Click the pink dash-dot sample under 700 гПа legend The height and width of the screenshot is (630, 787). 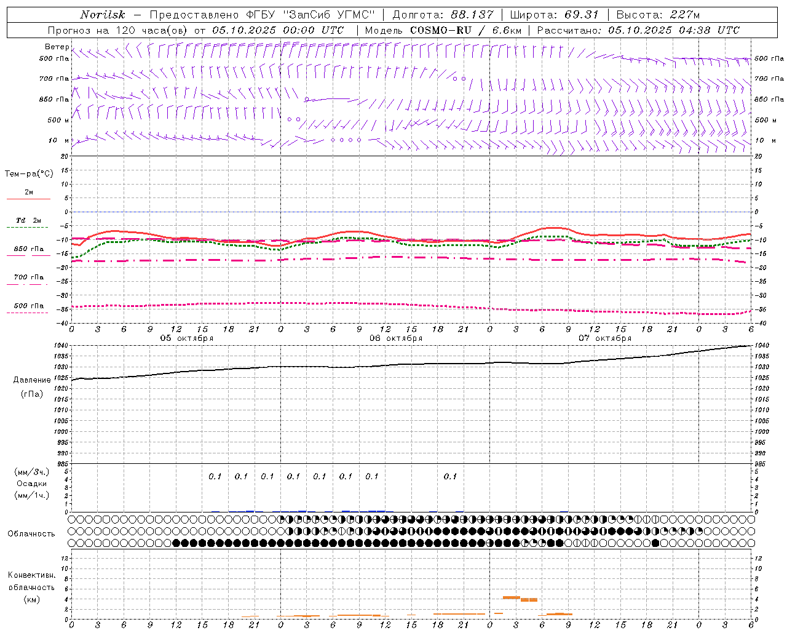pyautogui.click(x=27, y=284)
